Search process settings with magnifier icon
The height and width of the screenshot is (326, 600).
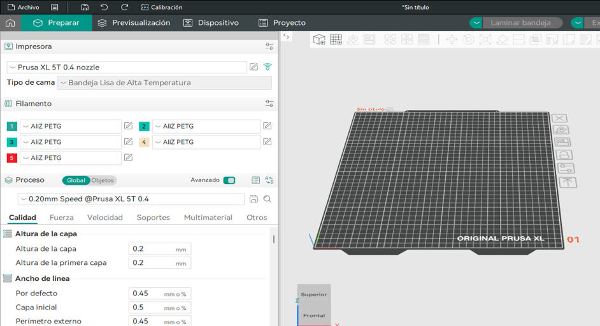pyautogui.click(x=268, y=199)
